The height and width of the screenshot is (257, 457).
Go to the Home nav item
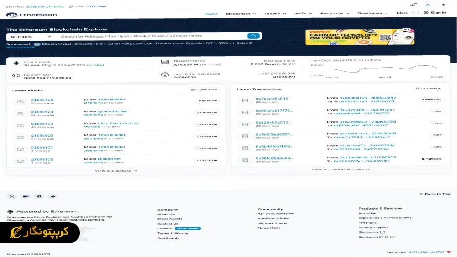[x=211, y=14]
